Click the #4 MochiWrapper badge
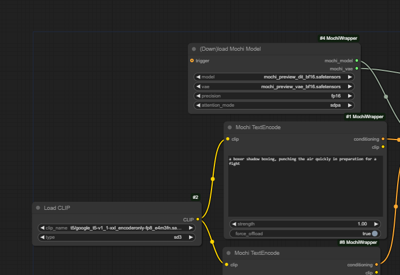The width and height of the screenshot is (400, 275). click(x=338, y=38)
